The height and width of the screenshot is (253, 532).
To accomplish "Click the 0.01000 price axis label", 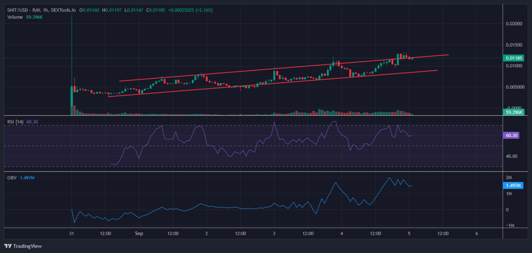I will [513, 66].
